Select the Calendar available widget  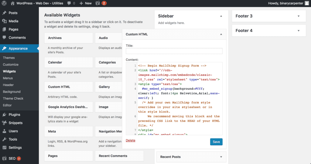(69, 62)
